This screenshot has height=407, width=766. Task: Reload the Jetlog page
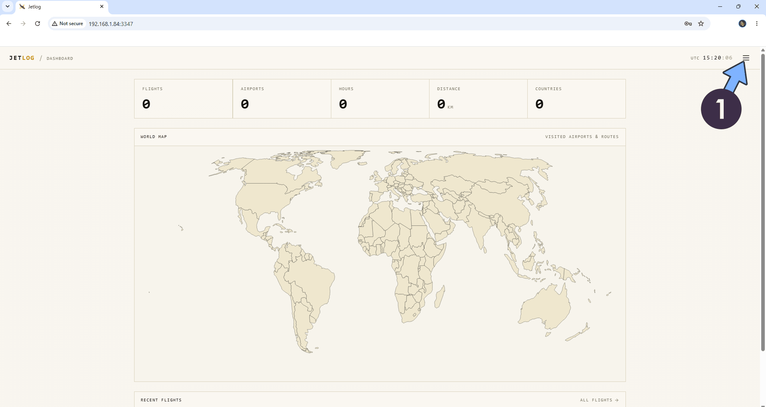click(x=38, y=24)
